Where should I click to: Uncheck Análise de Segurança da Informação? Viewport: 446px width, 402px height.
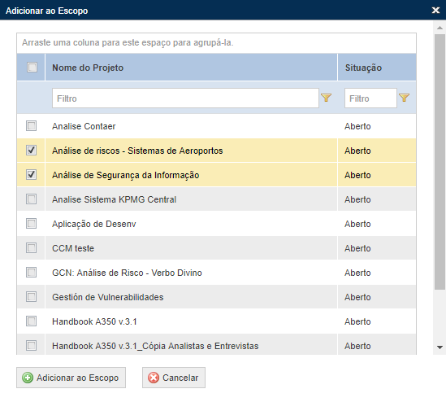(32, 174)
